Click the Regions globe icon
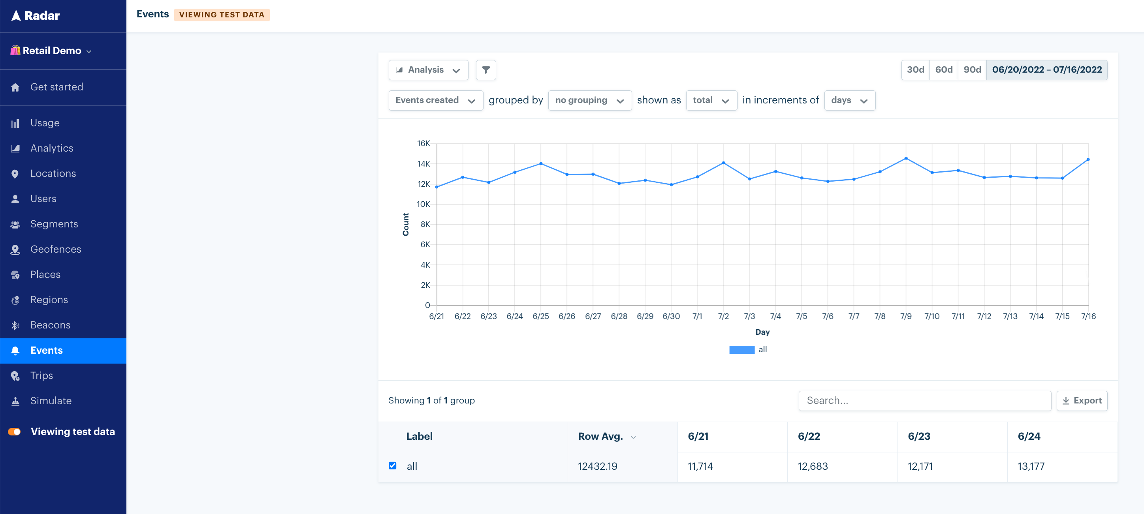Image resolution: width=1144 pixels, height=514 pixels. click(15, 300)
